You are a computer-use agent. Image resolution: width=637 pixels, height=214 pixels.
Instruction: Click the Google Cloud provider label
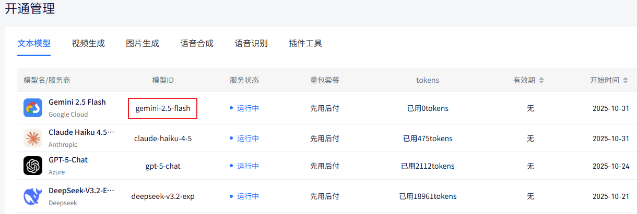(x=68, y=115)
